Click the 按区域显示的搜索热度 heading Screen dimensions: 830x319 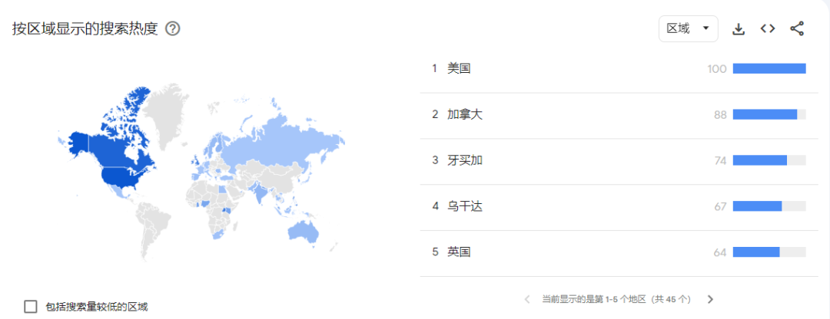pyautogui.click(x=85, y=29)
